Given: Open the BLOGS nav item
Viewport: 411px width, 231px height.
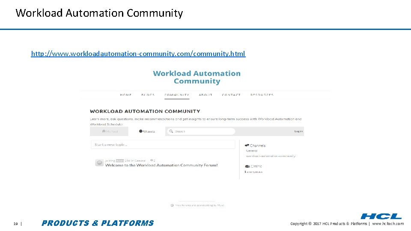Looking at the screenshot, I should click(148, 95).
